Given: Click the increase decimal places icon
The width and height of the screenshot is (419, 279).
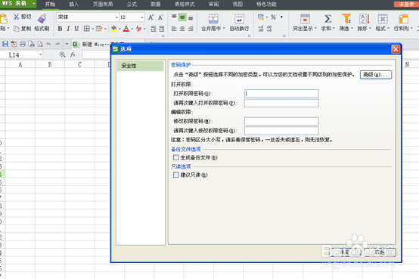Looking at the screenshot, I should [x=261, y=29].
